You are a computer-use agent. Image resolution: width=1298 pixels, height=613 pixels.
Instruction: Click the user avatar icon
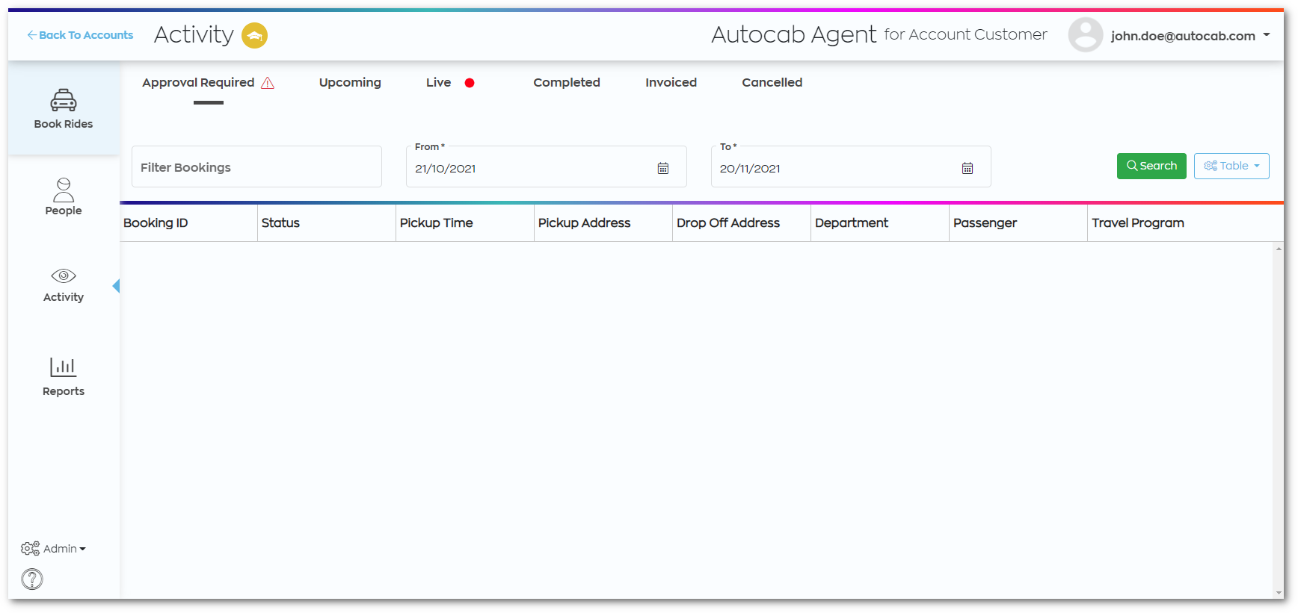1086,35
